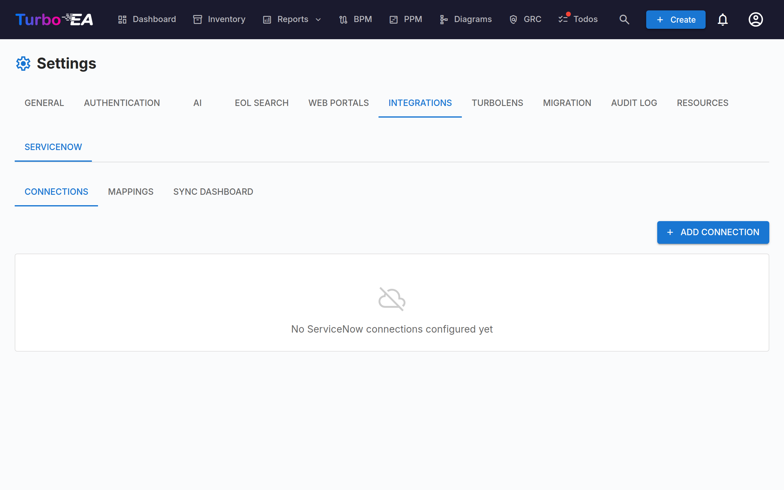Screen dimensions: 784x490
Task: Click the Add Connection button
Action: (x=713, y=232)
